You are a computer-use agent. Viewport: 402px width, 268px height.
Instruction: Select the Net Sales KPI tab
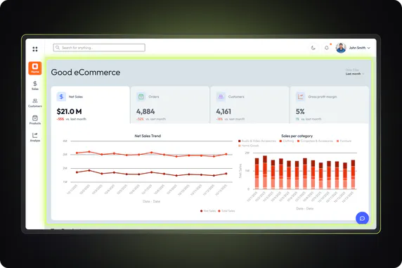pyautogui.click(x=91, y=105)
